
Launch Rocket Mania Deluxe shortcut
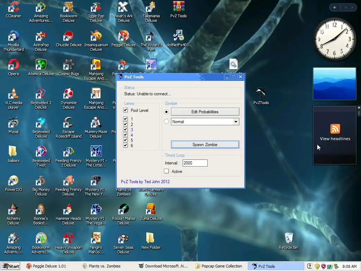point(124,214)
